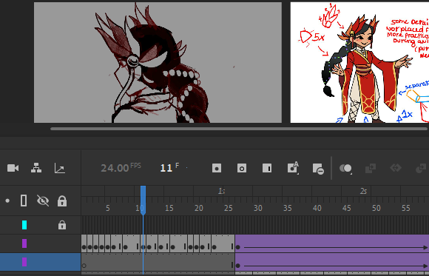The image size is (429, 276).
Task: Click frame 50 on the ruler
Action: tap(376, 208)
